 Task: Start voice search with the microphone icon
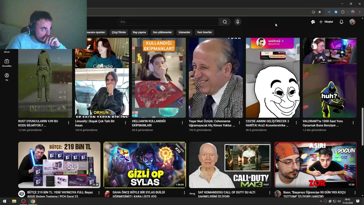tap(237, 22)
